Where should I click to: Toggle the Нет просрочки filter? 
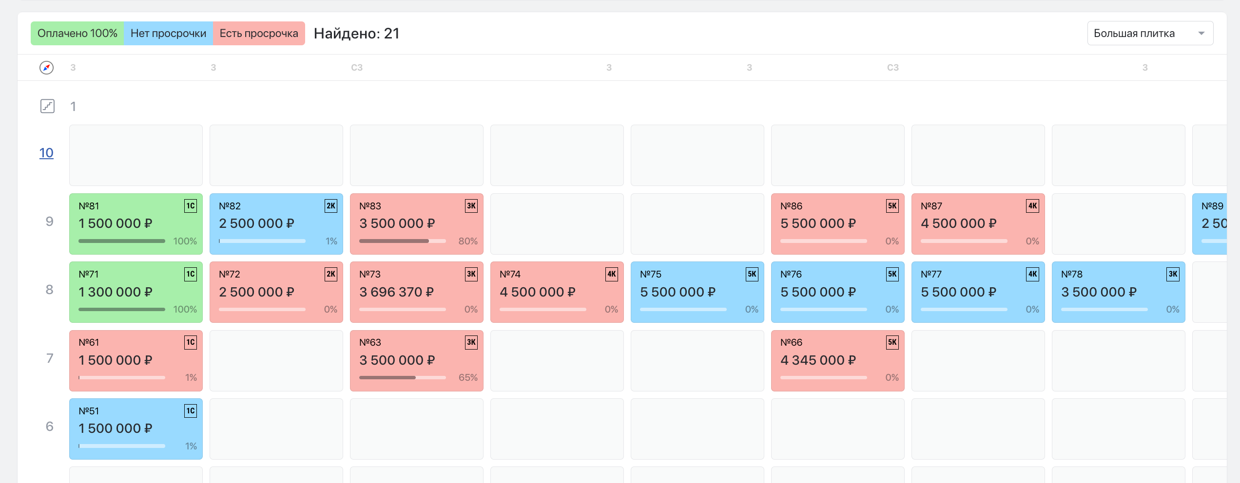(168, 33)
